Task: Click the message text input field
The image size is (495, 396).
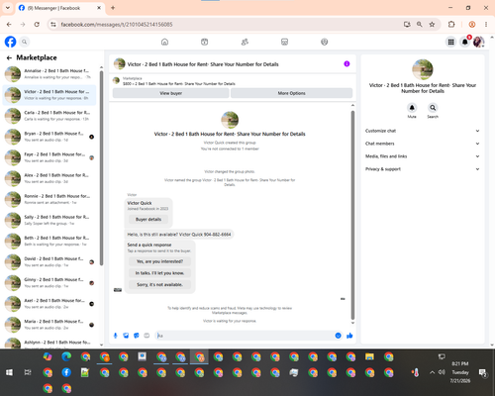Action: pos(245,336)
